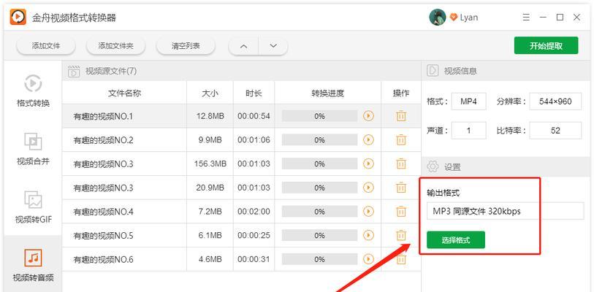Screen dimensions: 594x292
Task: Delete the 156.3MB video row
Action: pyautogui.click(x=401, y=164)
